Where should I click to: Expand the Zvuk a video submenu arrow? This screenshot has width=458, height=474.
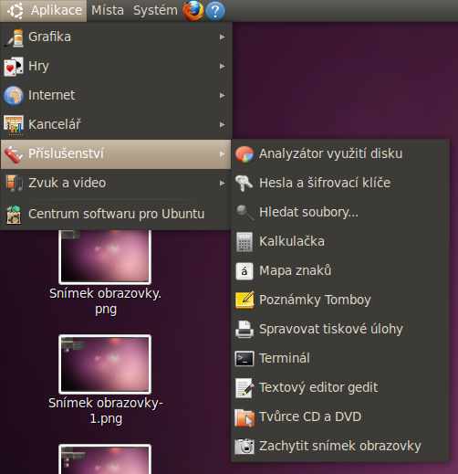(x=223, y=184)
